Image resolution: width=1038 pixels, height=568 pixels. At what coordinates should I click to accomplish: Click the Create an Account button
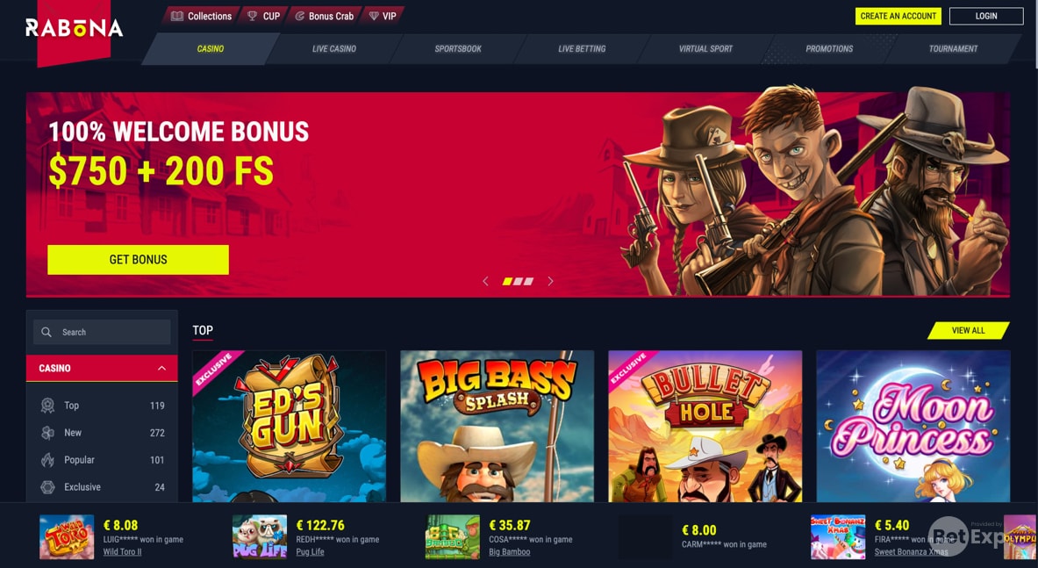point(898,16)
